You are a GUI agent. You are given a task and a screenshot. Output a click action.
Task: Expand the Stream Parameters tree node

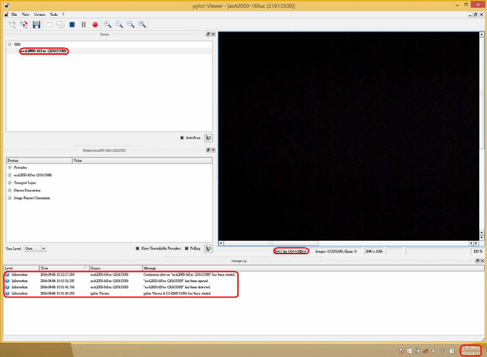click(10, 190)
